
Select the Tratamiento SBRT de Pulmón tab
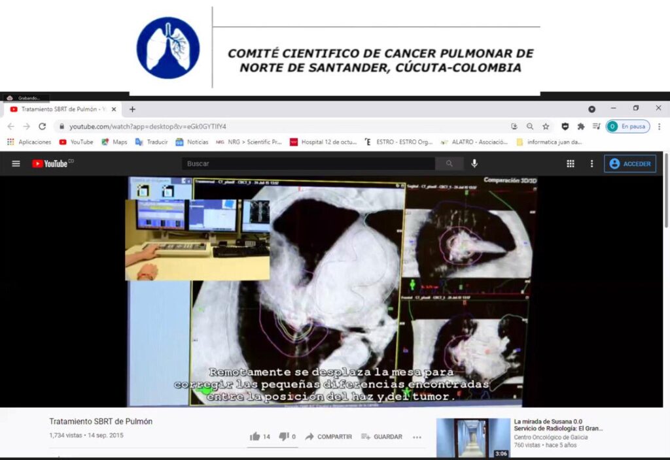pos(63,109)
